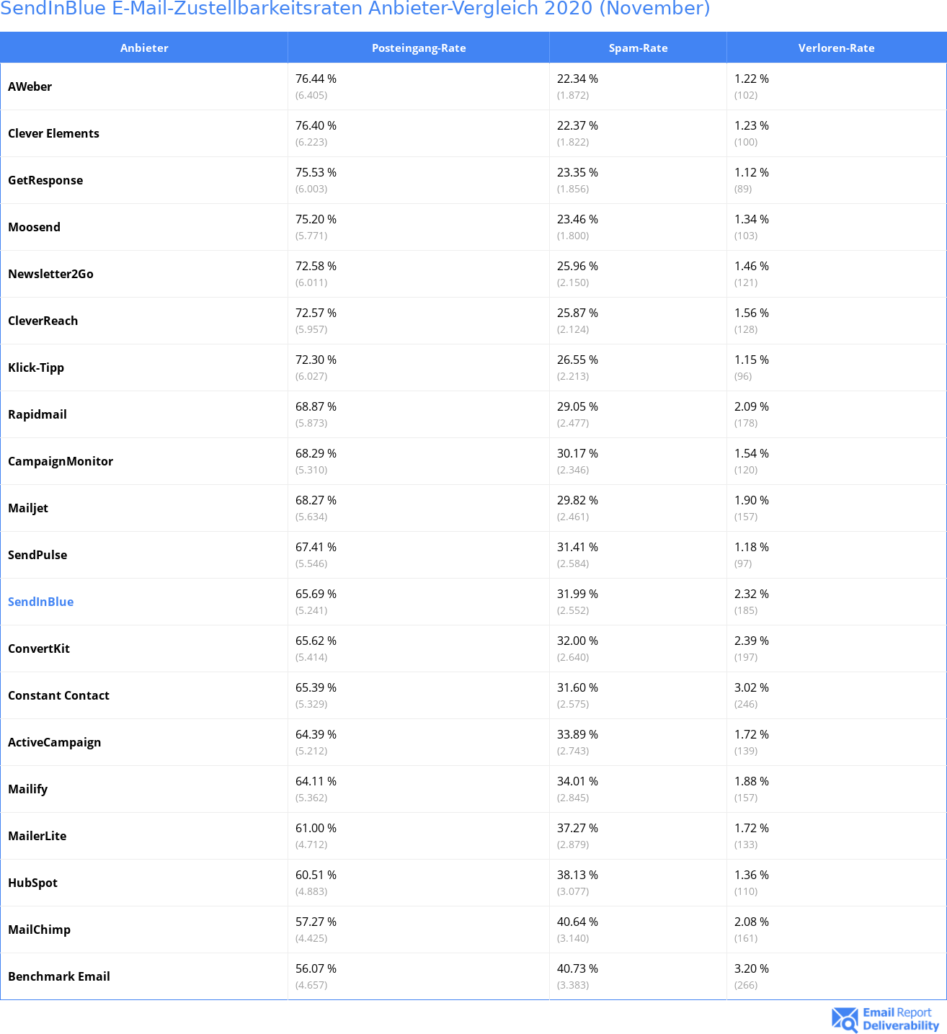
Task: Open the SendInBlue provider link
Action: [x=40, y=602]
